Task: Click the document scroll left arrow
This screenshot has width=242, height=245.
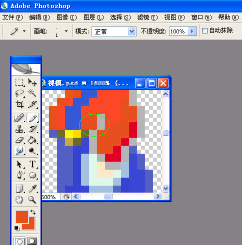Action: 76,197
